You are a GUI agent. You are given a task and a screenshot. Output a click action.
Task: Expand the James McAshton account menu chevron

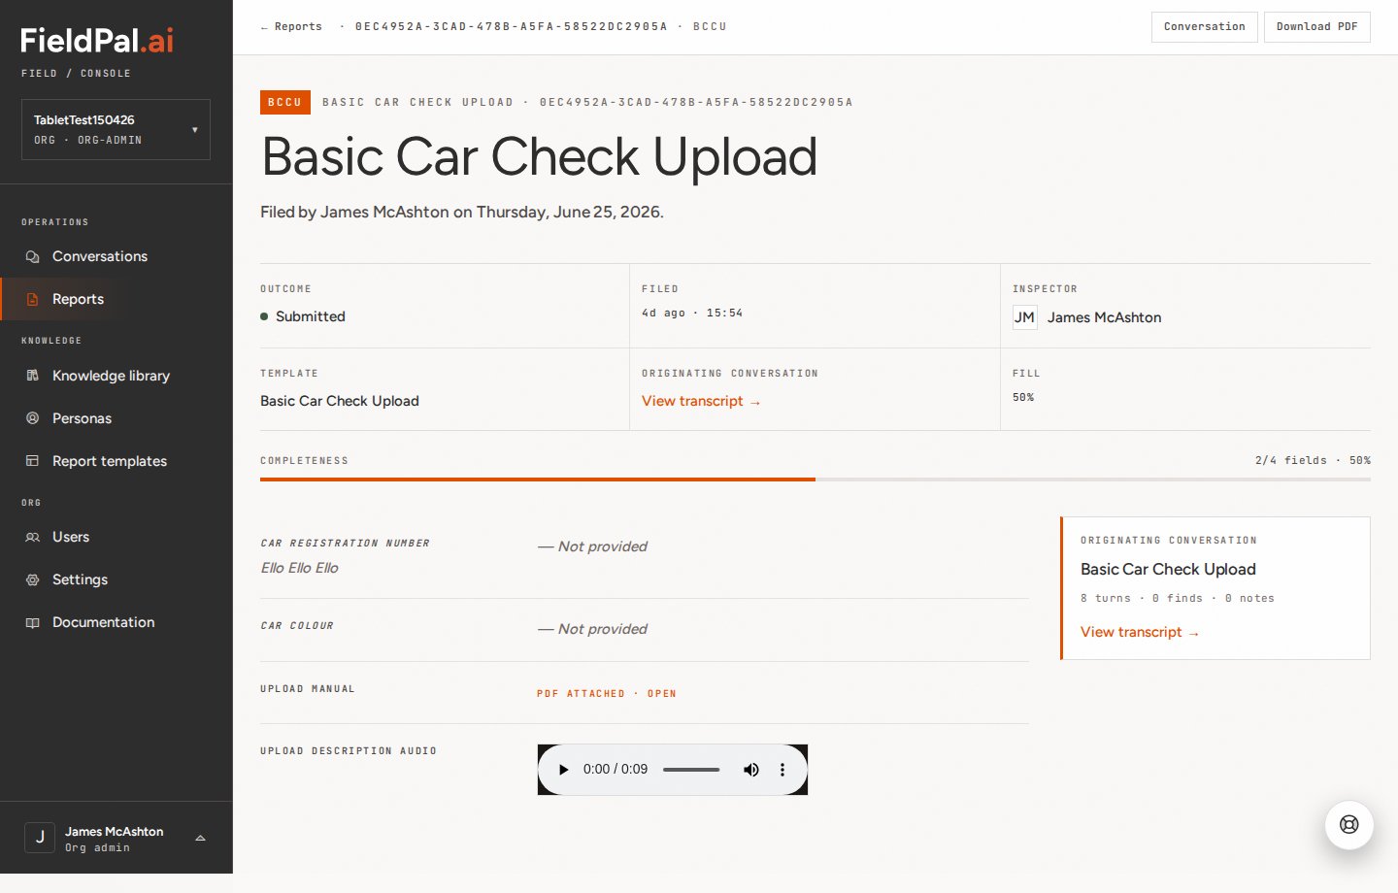pyautogui.click(x=200, y=839)
